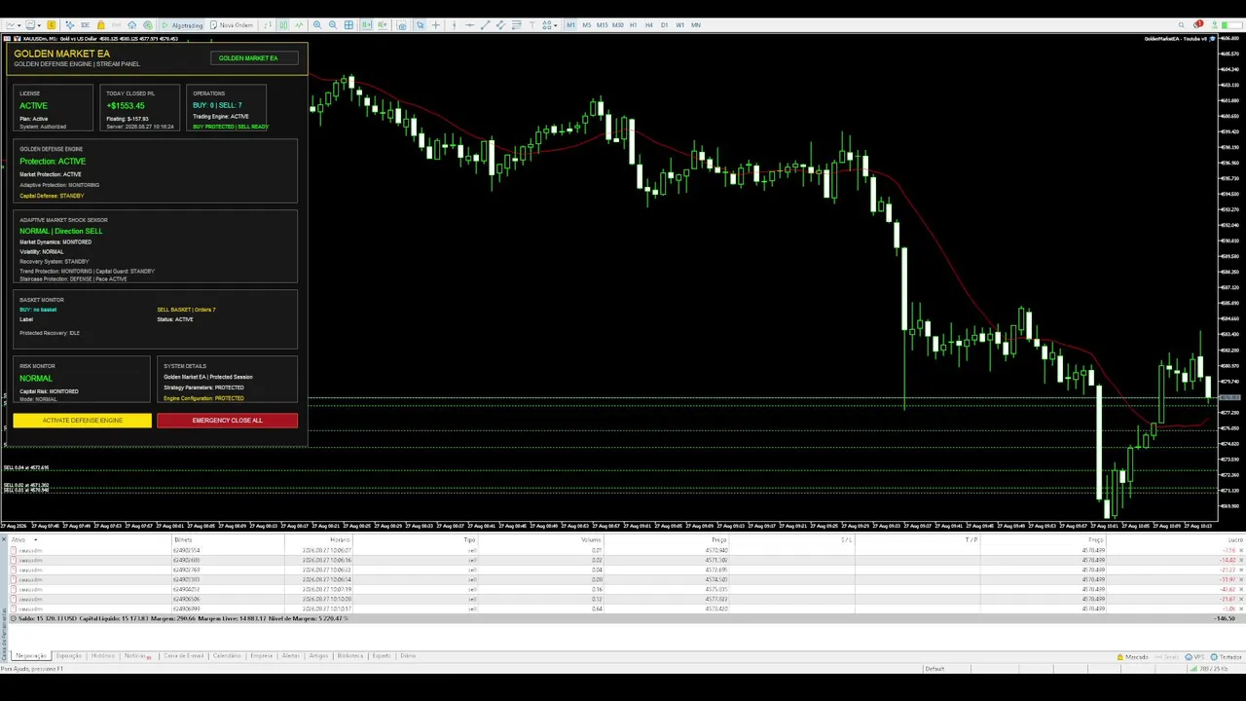This screenshot has width=1246, height=701.
Task: Click the red notification icon at top right
Action: [x=1198, y=24]
